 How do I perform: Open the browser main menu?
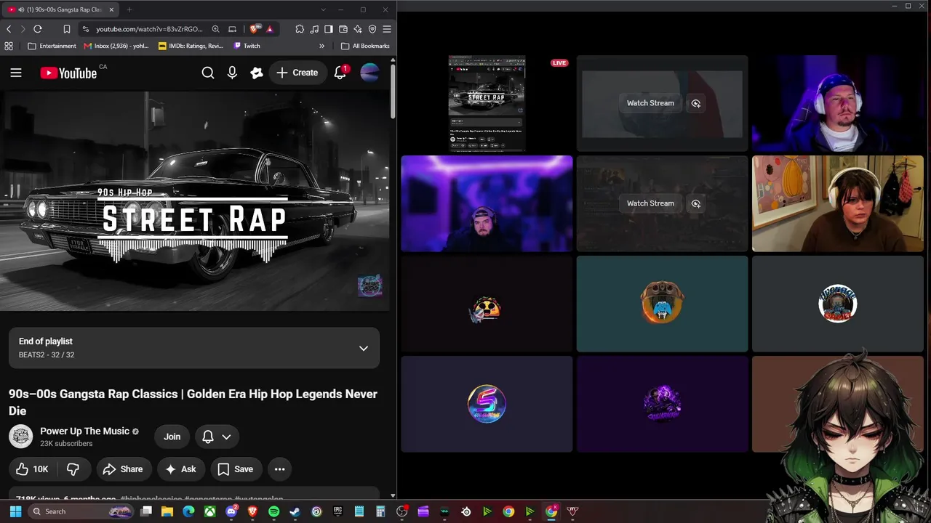pyautogui.click(x=387, y=29)
